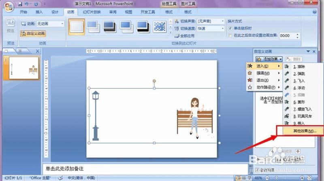Screen dimensions: 324x181
Task: Choose the 3. 飞入 entrance effect
Action: (x=303, y=81)
